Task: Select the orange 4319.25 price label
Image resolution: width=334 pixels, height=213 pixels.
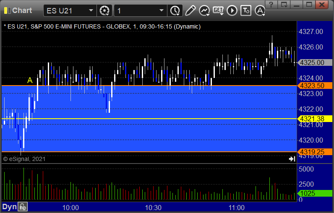Action: pyautogui.click(x=315, y=152)
